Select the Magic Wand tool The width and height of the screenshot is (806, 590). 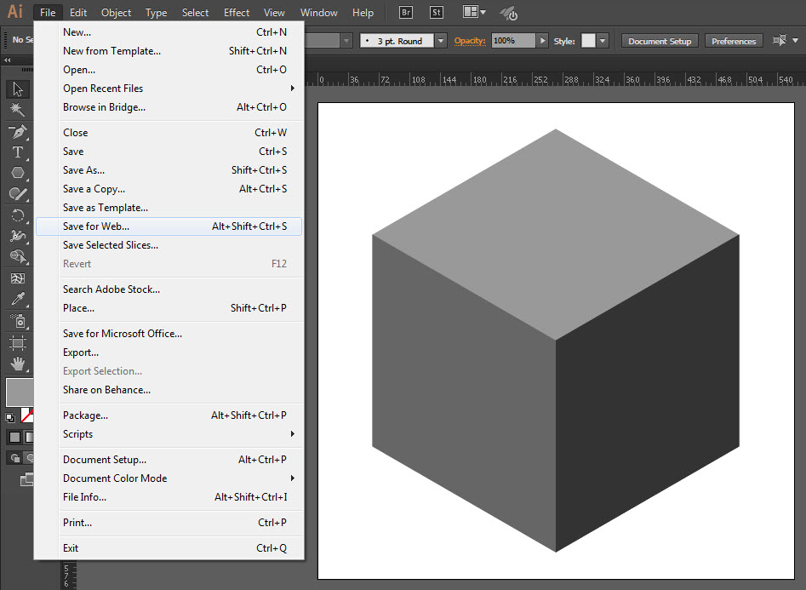tap(17, 110)
